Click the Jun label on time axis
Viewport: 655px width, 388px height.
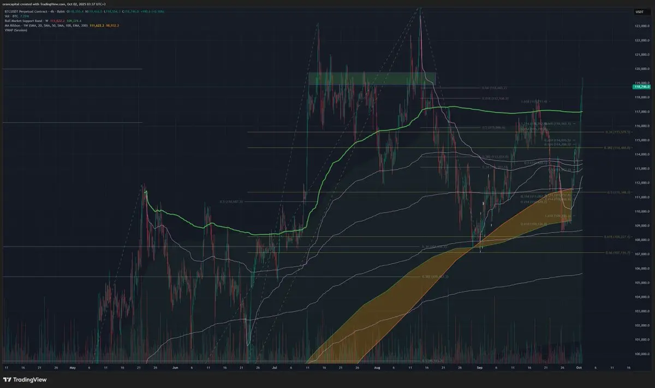[x=175, y=368]
